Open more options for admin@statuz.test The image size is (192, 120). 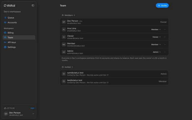point(165,52)
